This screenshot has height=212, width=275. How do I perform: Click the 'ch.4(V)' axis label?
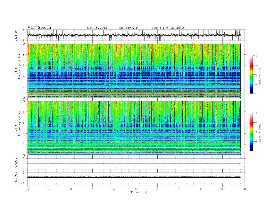pos(16,178)
